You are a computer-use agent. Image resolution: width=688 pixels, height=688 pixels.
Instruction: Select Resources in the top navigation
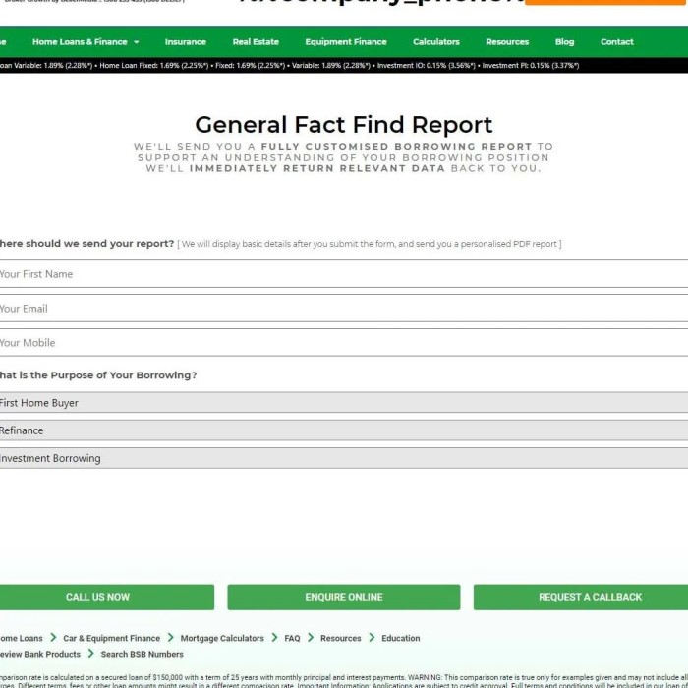[507, 42]
